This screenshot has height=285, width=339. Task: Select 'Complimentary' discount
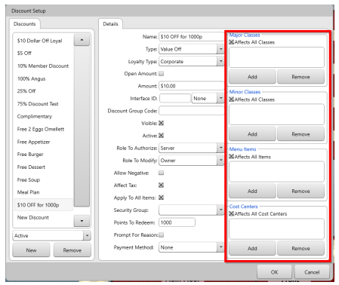(43, 117)
